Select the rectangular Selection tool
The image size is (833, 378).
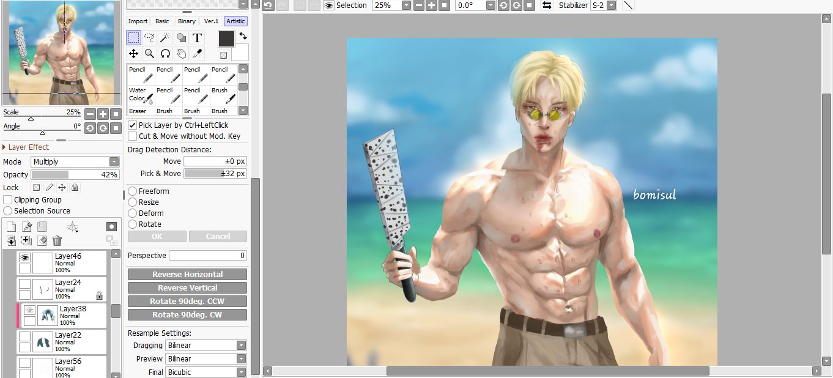click(x=133, y=38)
